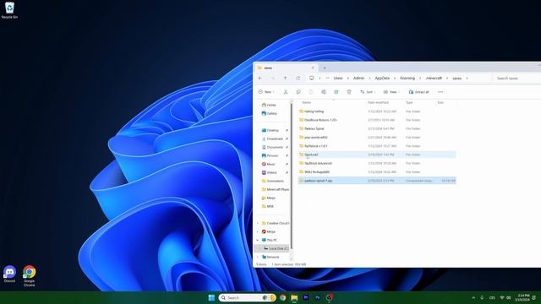Screen dimensions: 541x304
Task: Expand the chevron after Users in breadcrumb
Action: pos(347,79)
